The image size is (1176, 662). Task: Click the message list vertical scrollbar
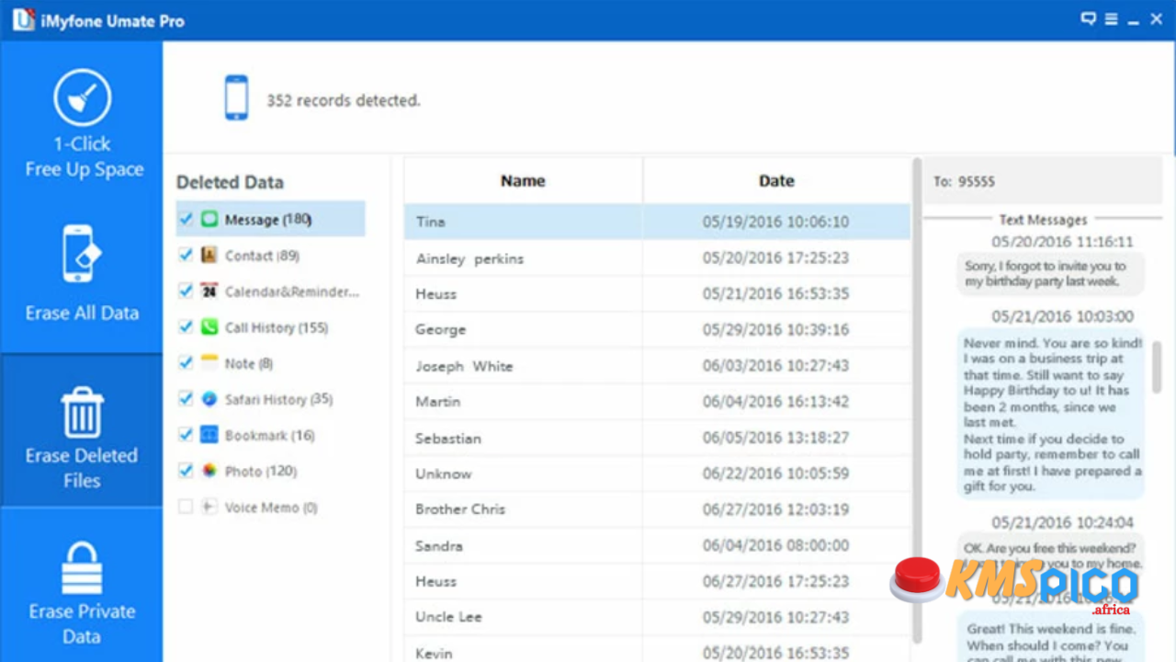click(916, 400)
